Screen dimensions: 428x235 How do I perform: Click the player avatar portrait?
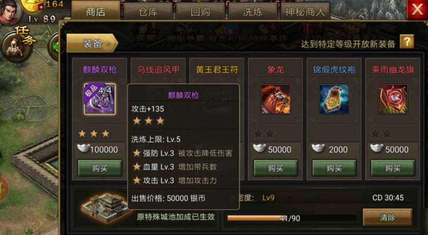coord(10,12)
